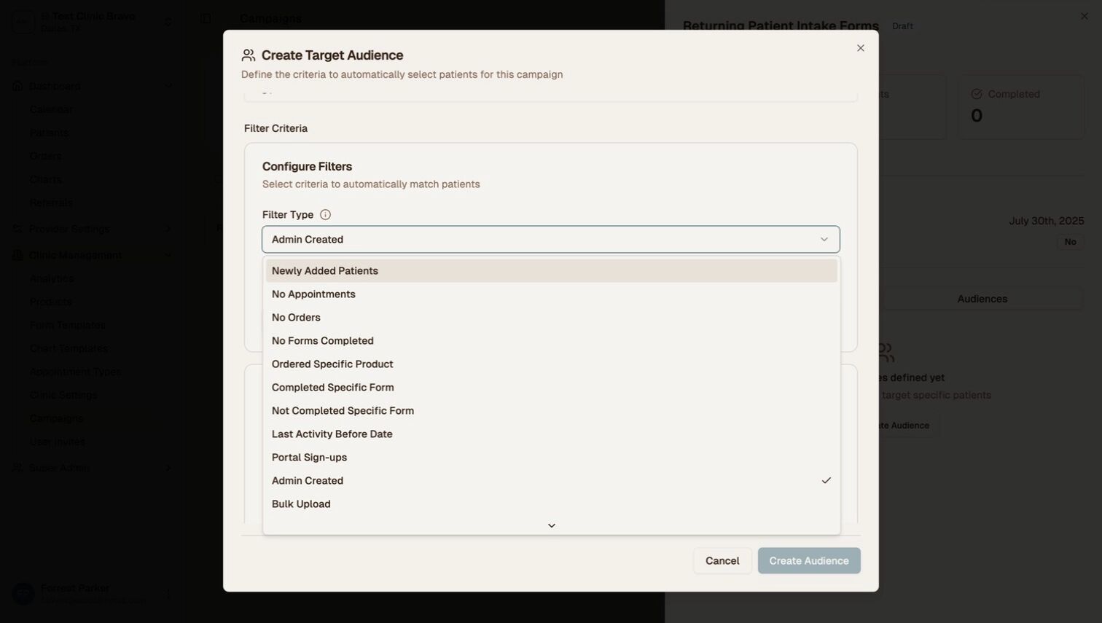Screen dimensions: 1102x623
Task: Open the Test Clinic Bravo clinic switcher
Action: (93, 22)
